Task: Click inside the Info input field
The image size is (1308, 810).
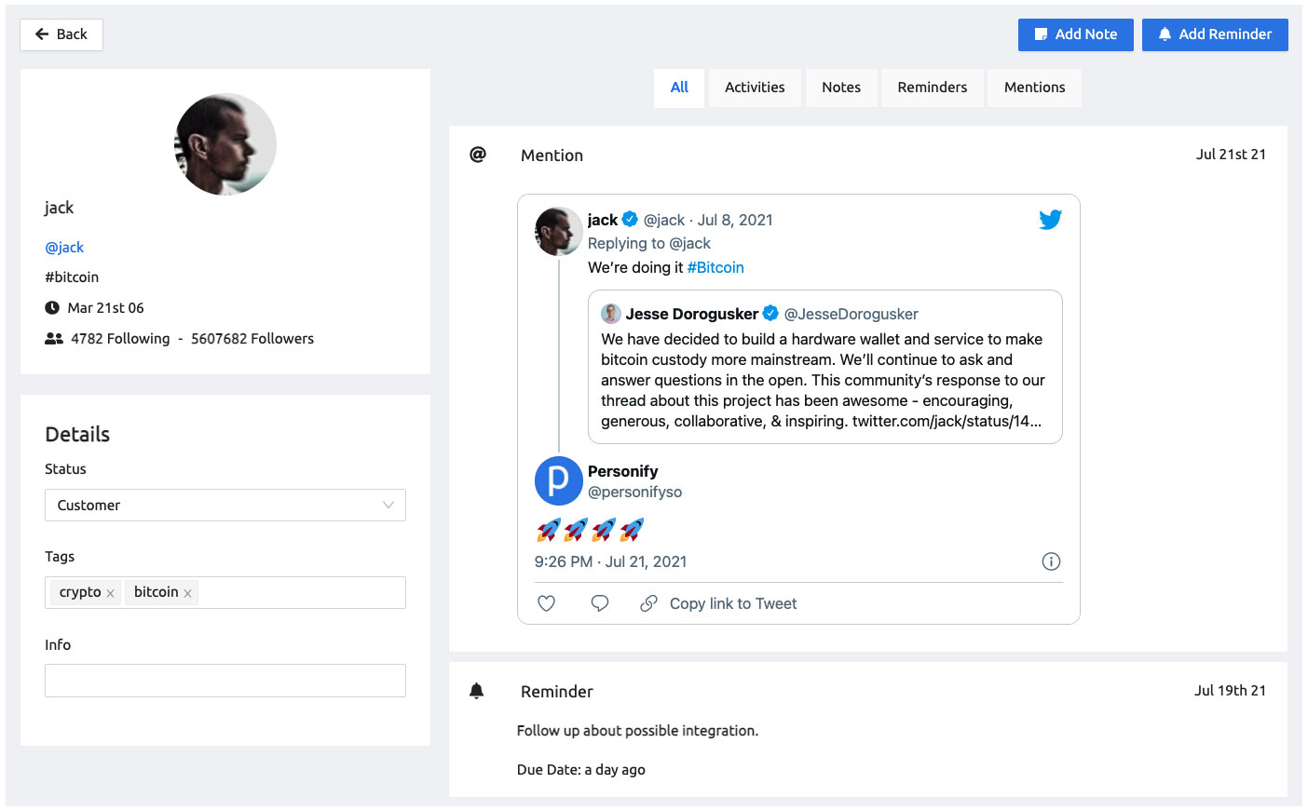Action: (225, 681)
